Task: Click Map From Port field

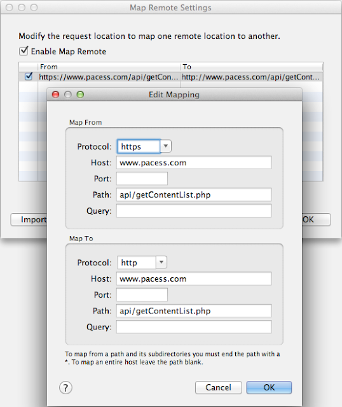Action: [142, 179]
